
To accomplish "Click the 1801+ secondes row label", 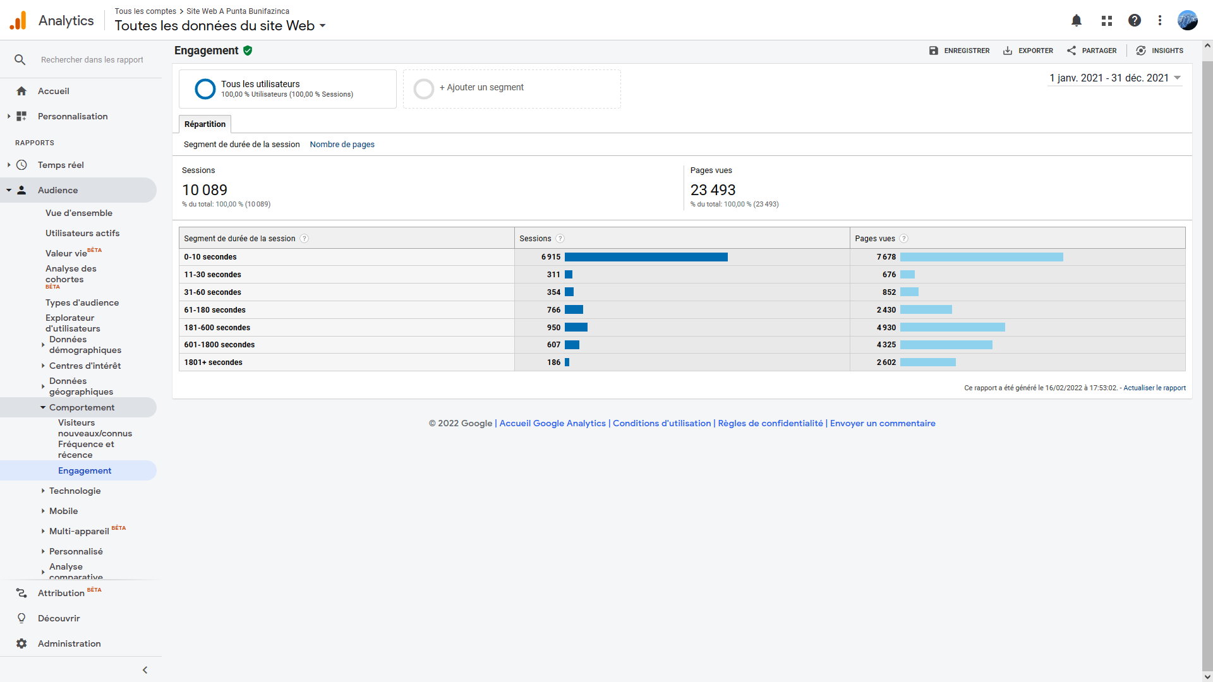I will [213, 362].
